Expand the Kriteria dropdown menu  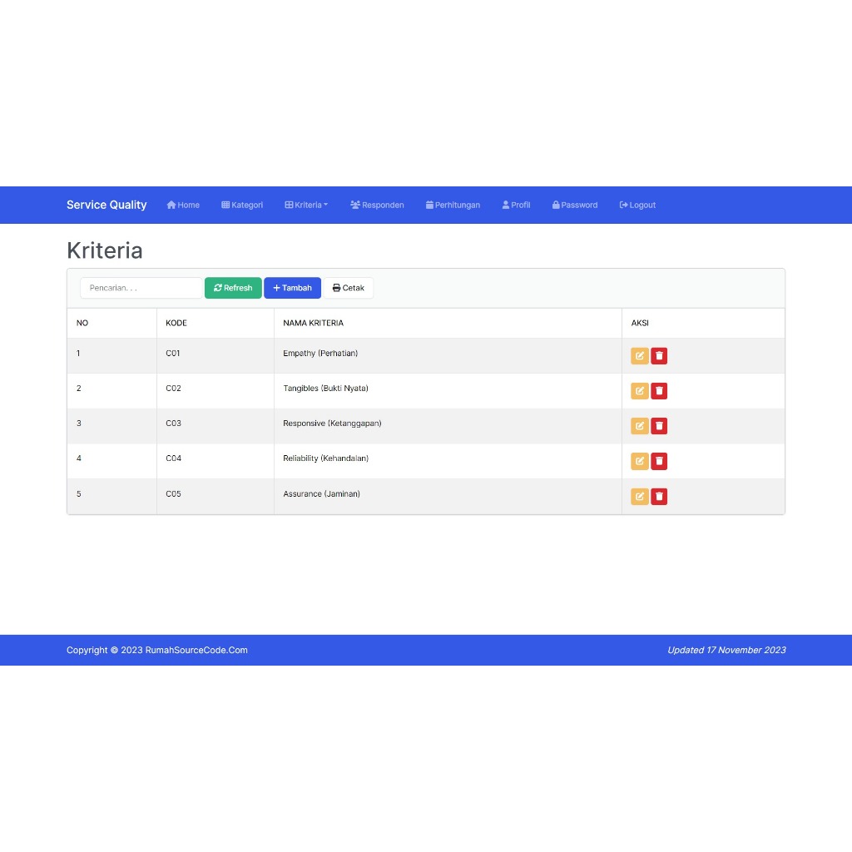[306, 205]
